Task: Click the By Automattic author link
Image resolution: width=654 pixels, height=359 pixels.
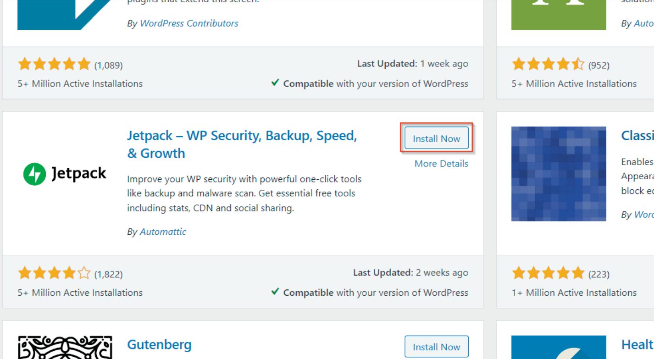Action: tap(163, 232)
